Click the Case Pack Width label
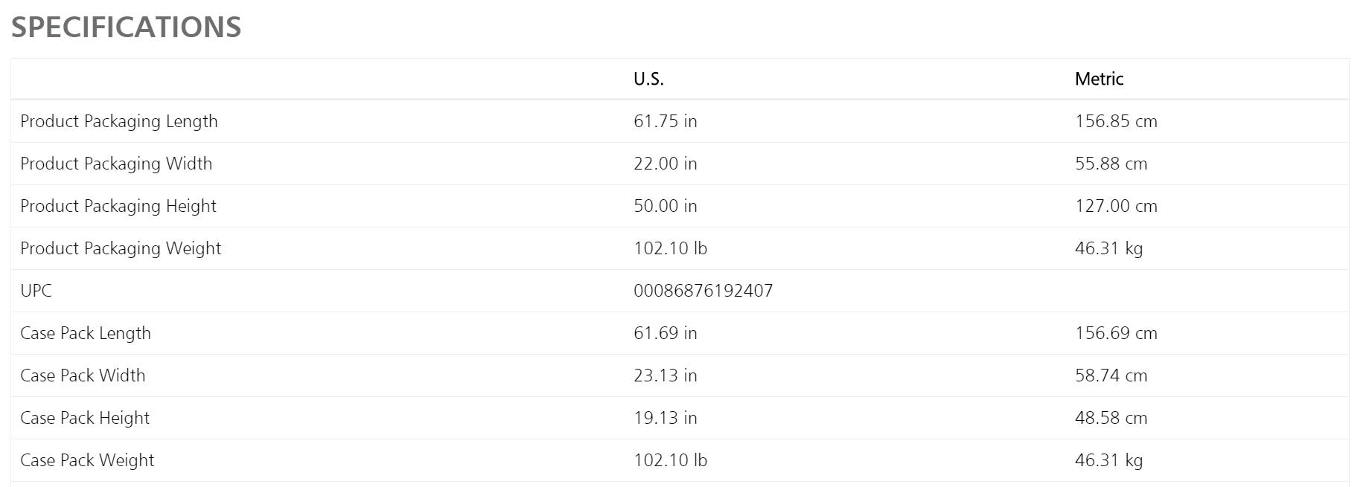The image size is (1372, 487). pyautogui.click(x=83, y=375)
